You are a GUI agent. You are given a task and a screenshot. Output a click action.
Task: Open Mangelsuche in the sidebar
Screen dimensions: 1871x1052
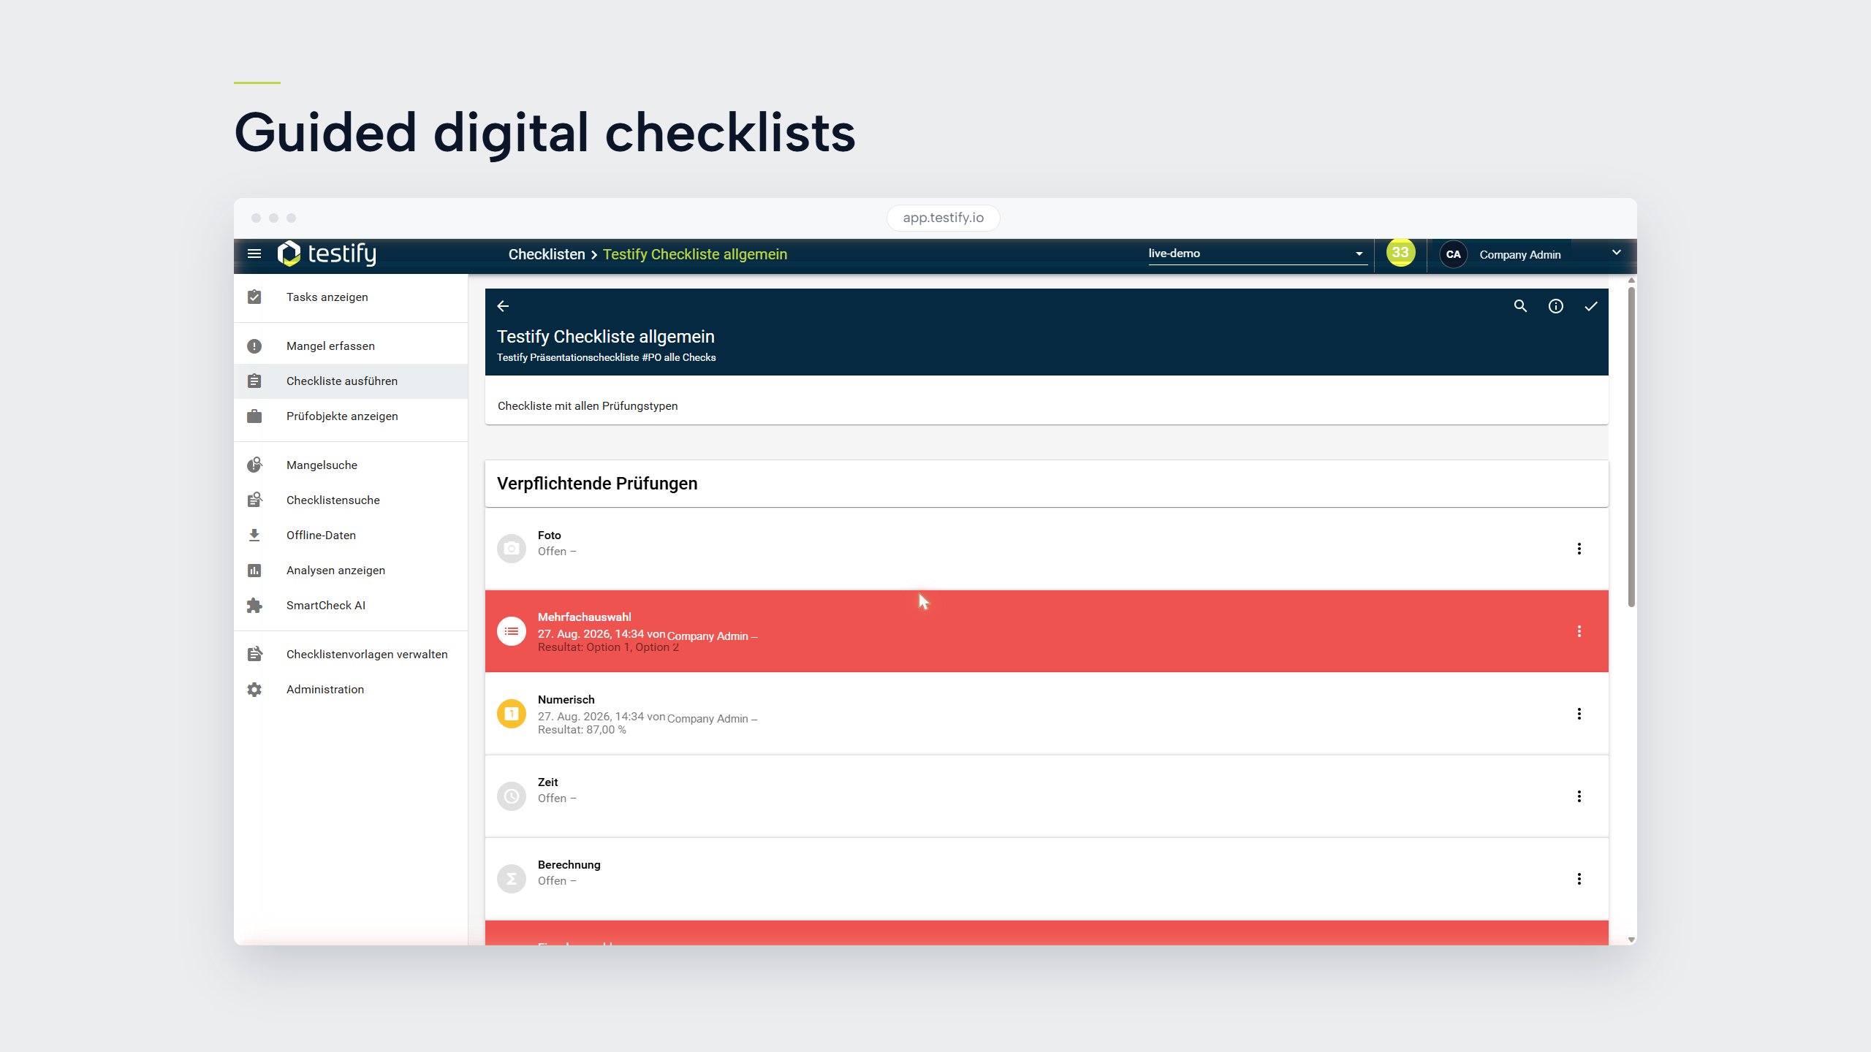click(351, 465)
